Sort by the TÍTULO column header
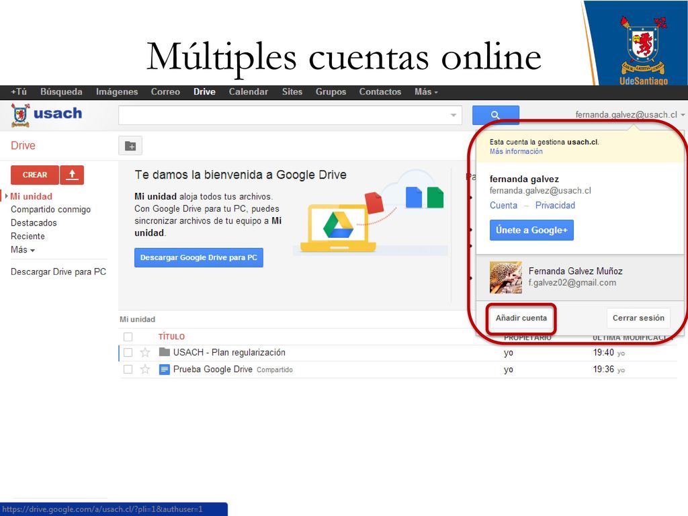The image size is (688, 516). pyautogui.click(x=171, y=337)
